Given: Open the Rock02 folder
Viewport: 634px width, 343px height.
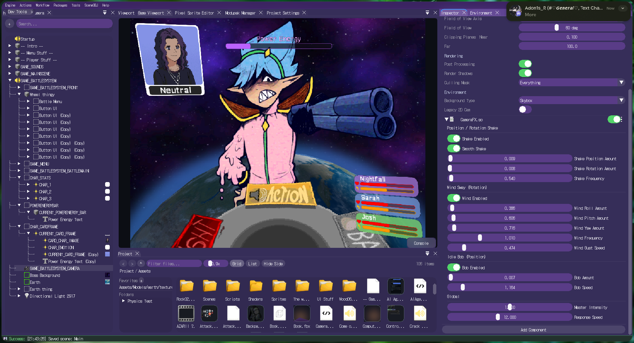Looking at the screenshot, I should click(x=186, y=290).
